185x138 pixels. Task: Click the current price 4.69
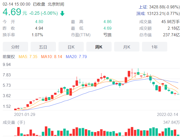pyautogui.click(x=12, y=12)
